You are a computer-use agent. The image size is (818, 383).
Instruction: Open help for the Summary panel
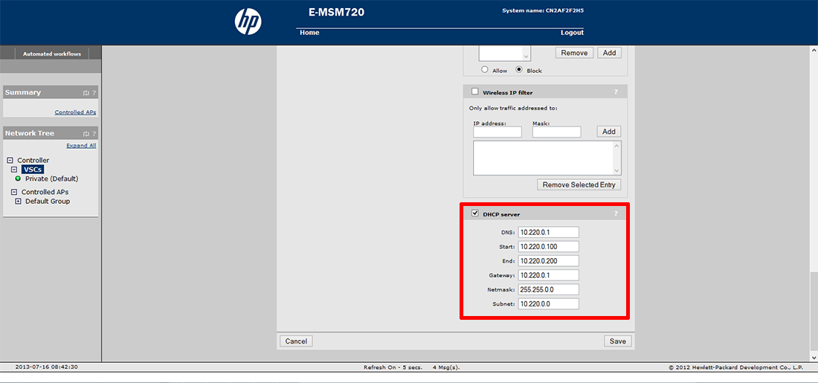click(x=94, y=93)
